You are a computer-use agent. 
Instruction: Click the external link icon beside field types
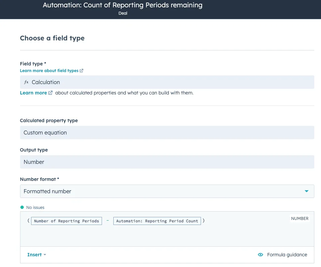click(82, 71)
